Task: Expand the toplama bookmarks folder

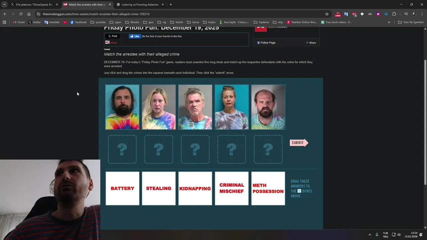Action: point(261,22)
